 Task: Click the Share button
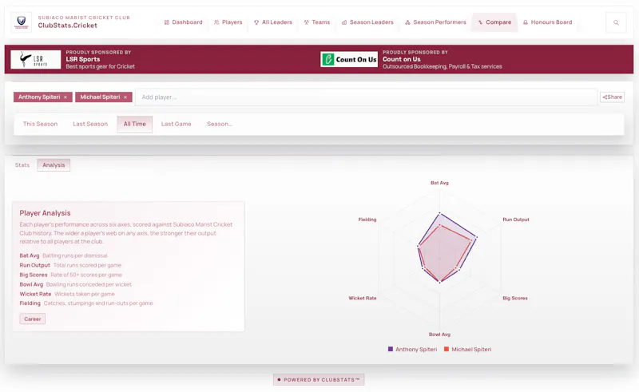click(x=612, y=97)
